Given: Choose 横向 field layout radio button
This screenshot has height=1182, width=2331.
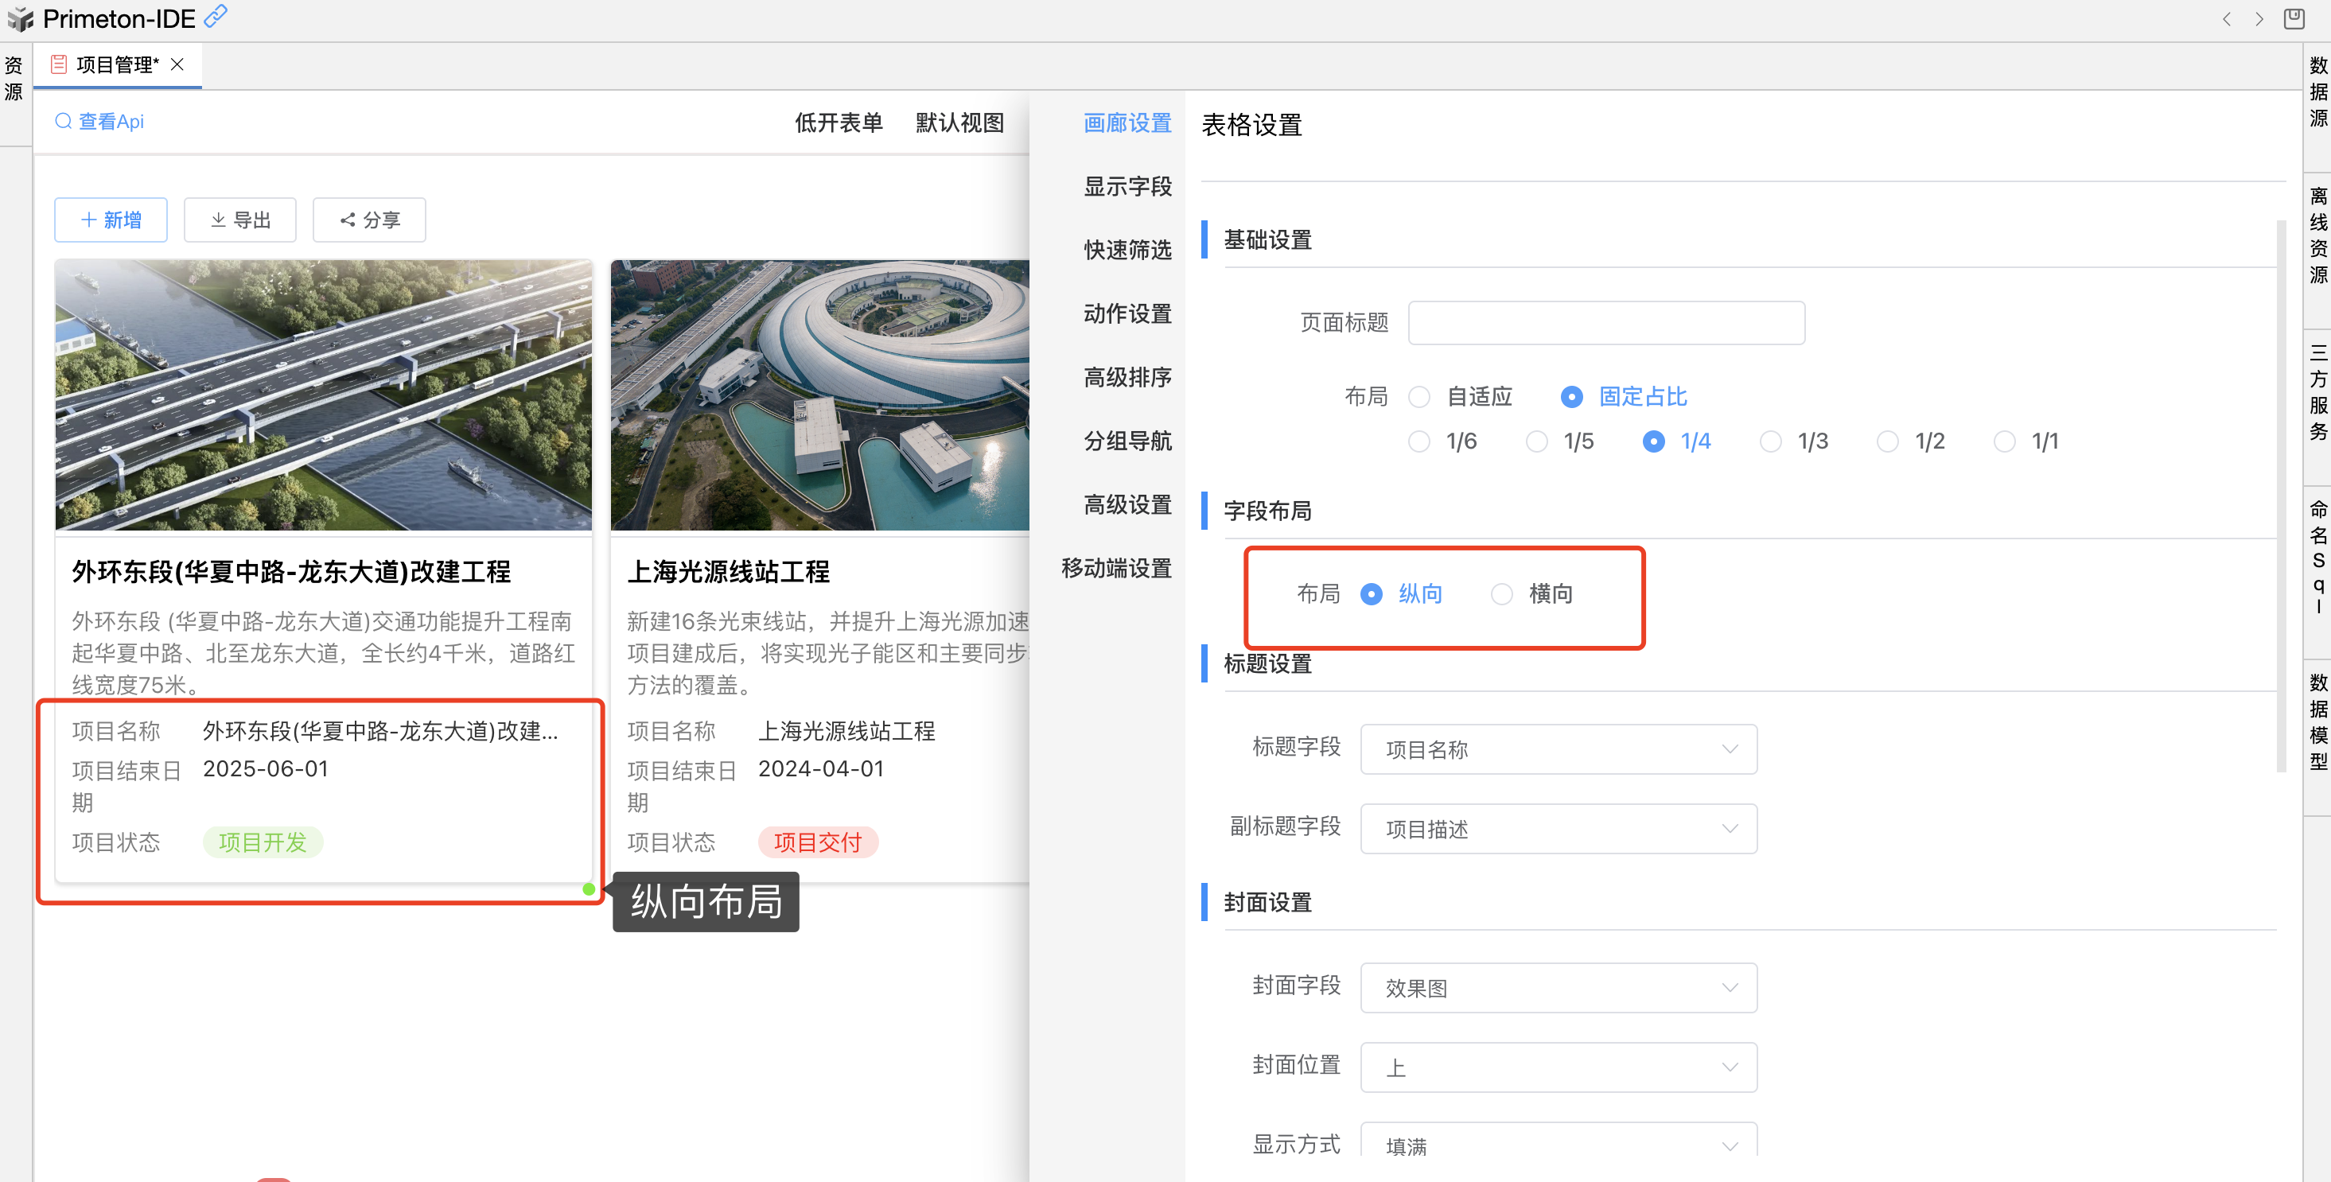Looking at the screenshot, I should coord(1501,593).
